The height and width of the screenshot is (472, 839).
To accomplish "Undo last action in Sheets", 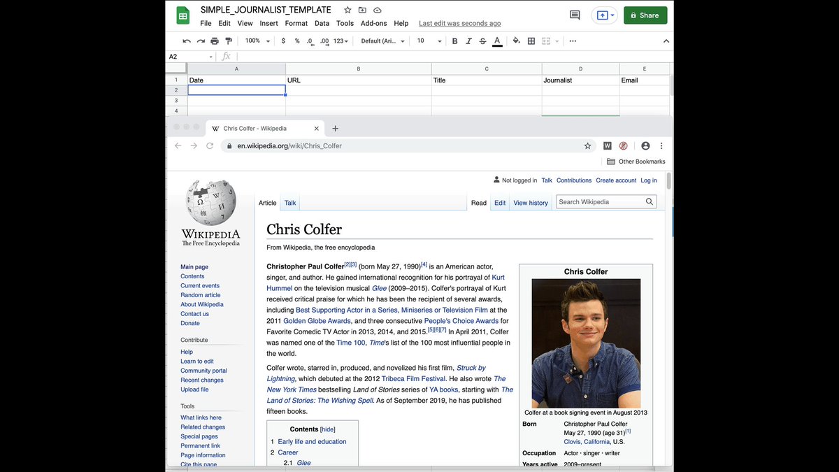I will click(187, 41).
